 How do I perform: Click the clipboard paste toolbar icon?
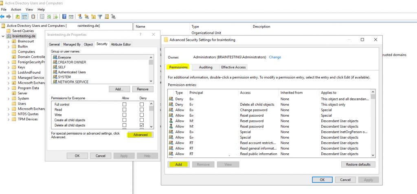point(33,17)
